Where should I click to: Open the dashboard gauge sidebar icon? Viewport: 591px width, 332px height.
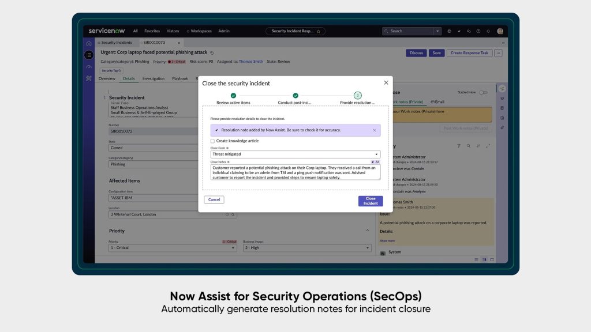(89, 67)
